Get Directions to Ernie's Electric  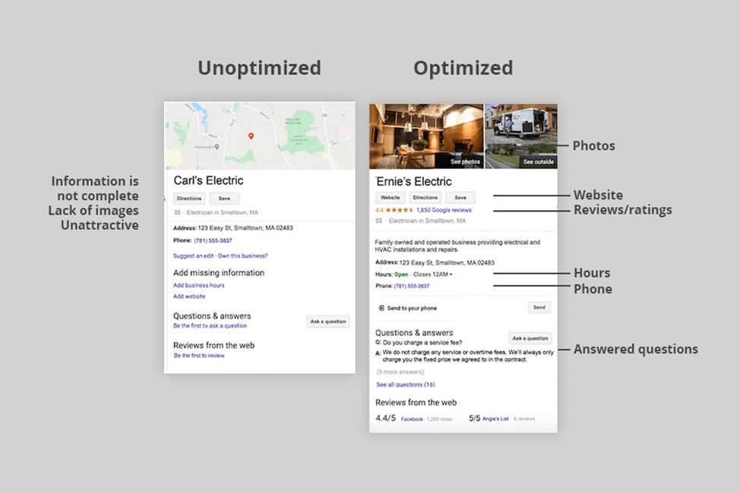425,197
